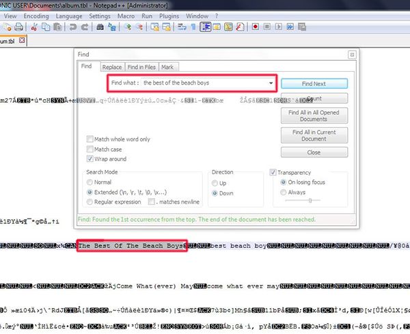Start macro recording with red dot icon

click(256, 27)
